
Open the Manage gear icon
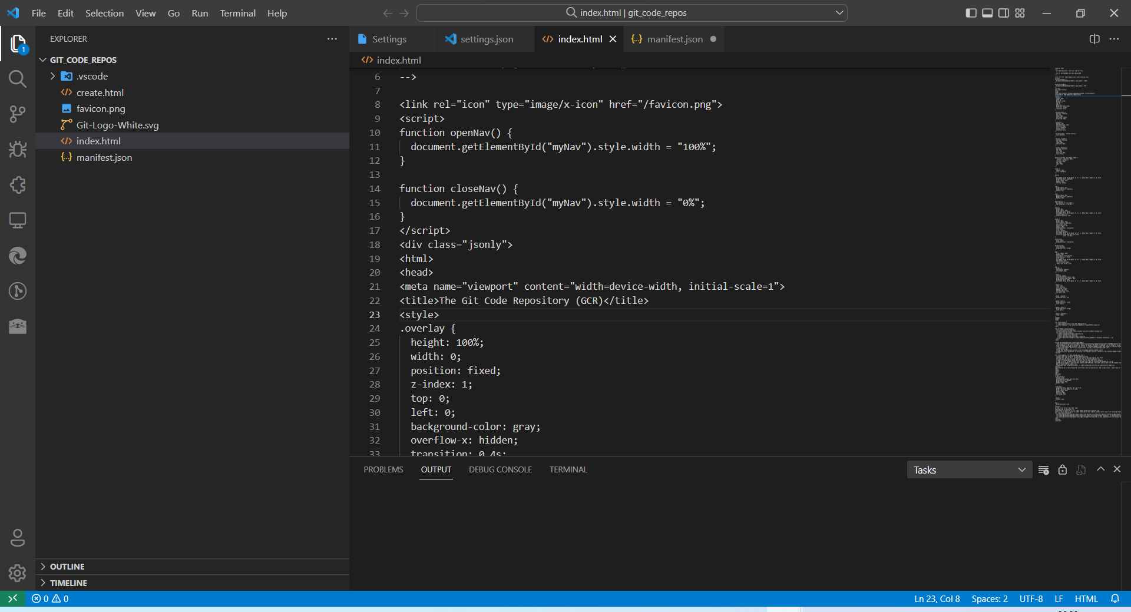[x=18, y=573]
